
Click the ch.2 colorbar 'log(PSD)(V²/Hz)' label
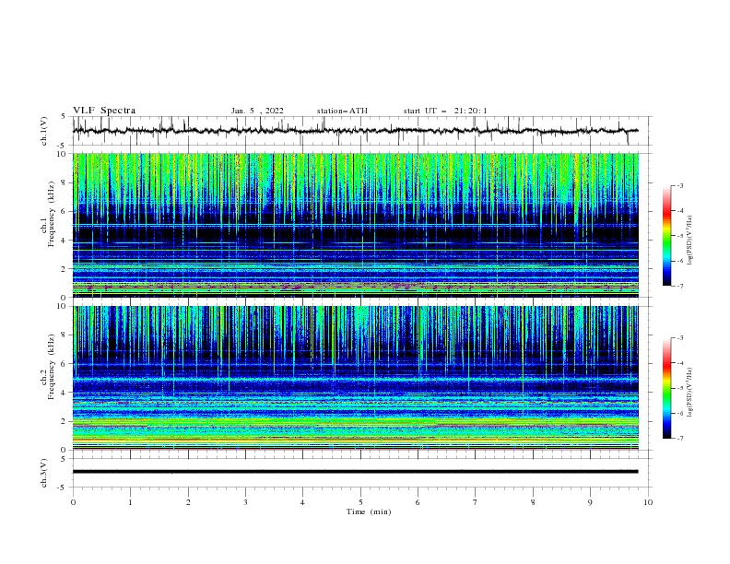(x=689, y=393)
